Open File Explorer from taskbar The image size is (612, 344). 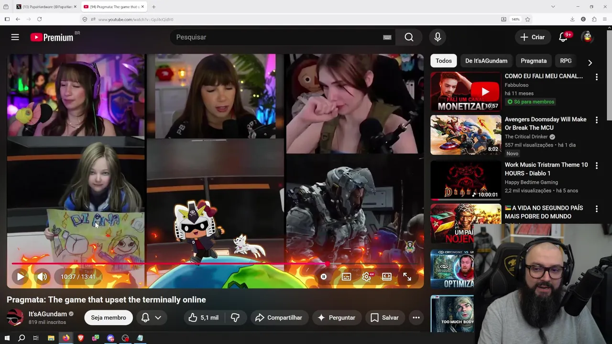51,338
